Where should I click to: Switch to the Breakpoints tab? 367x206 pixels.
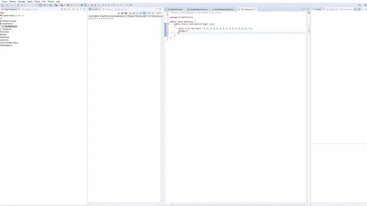pos(333,9)
